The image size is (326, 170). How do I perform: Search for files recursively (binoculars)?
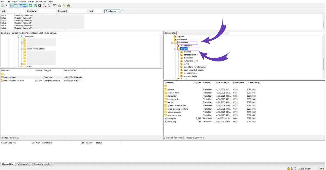[68, 5]
